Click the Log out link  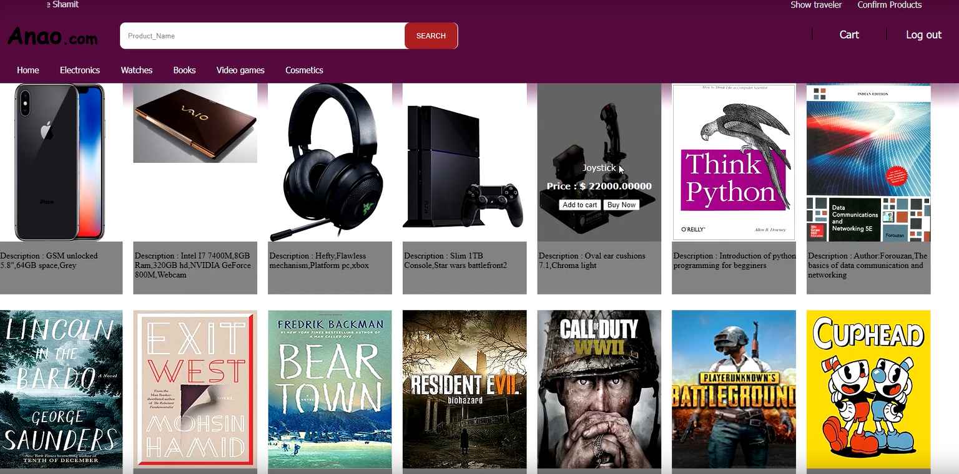tap(923, 35)
